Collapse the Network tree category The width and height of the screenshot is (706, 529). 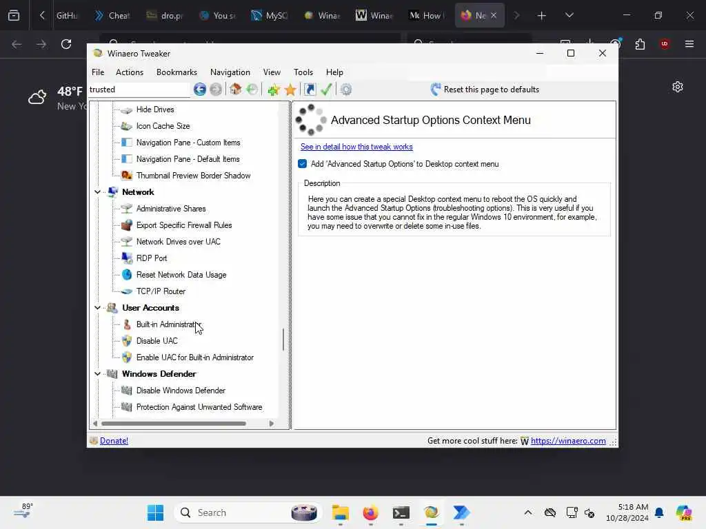coord(97,192)
